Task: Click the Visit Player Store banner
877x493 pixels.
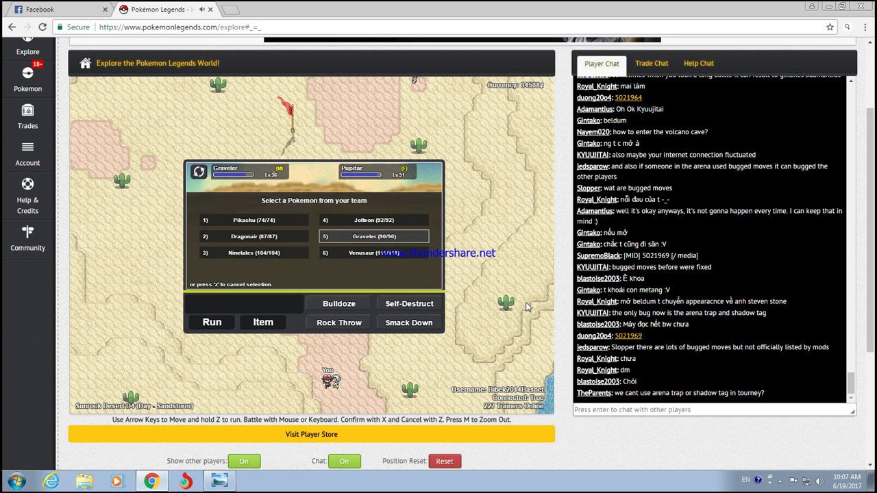Action: (312, 434)
